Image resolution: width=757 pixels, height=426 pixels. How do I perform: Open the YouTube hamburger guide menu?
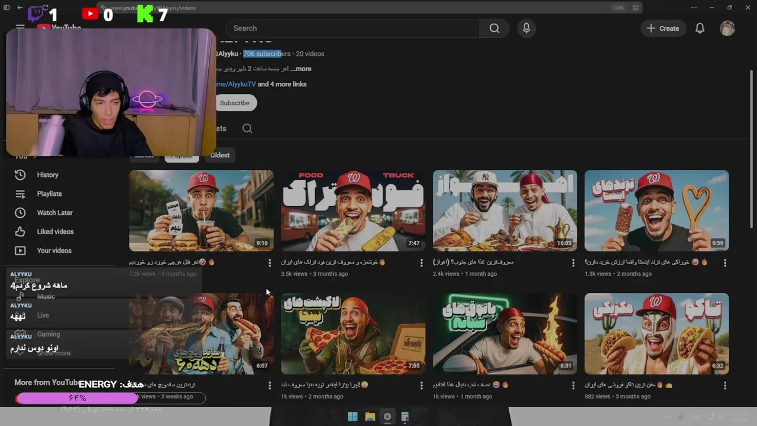click(20, 27)
